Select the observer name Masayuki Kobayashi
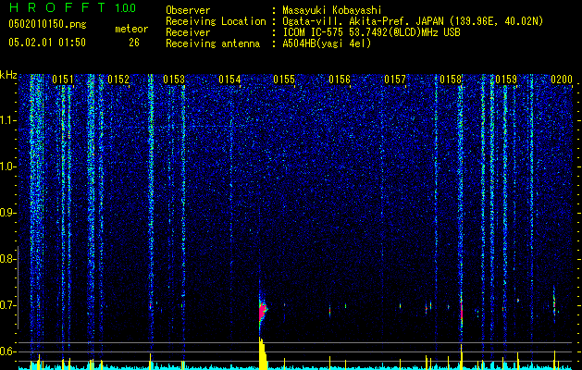The height and width of the screenshot is (370, 582). pos(332,10)
